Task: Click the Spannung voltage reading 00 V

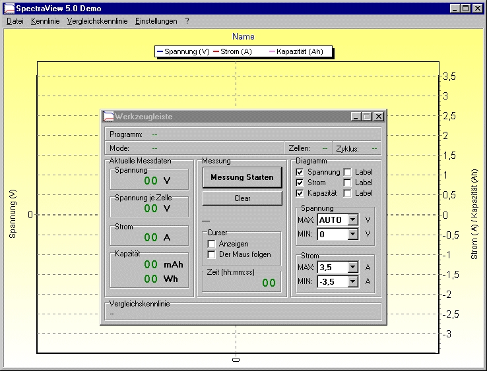Action: tap(158, 181)
